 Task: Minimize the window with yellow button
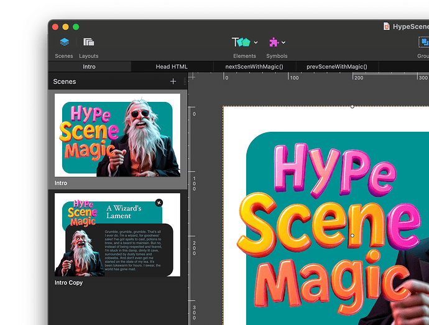click(x=66, y=27)
